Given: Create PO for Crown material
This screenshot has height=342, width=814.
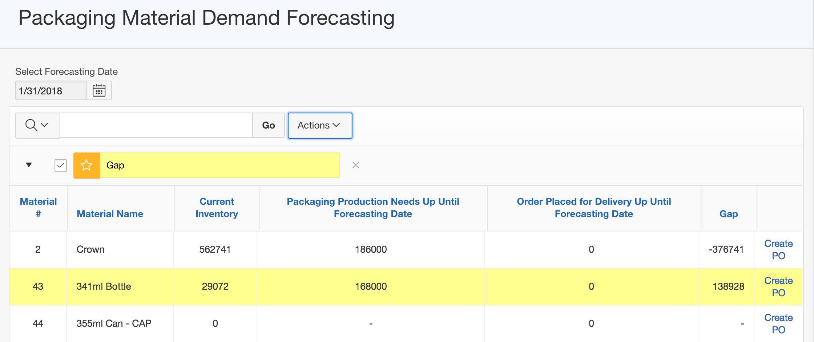Looking at the screenshot, I should click(778, 250).
